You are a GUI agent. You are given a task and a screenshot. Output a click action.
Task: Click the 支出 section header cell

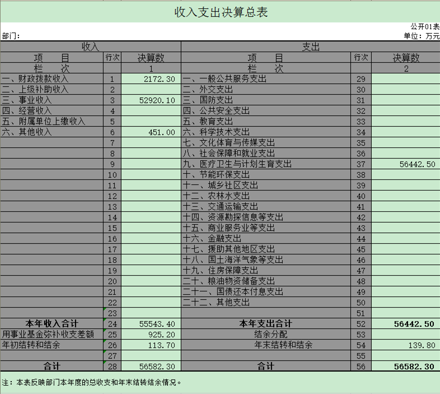click(310, 47)
